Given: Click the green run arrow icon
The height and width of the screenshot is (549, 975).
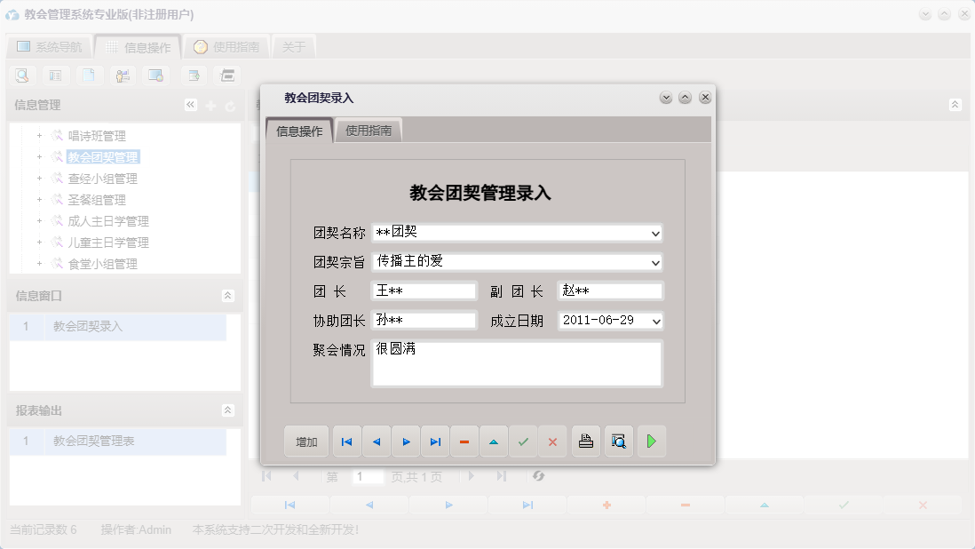Looking at the screenshot, I should tap(651, 442).
